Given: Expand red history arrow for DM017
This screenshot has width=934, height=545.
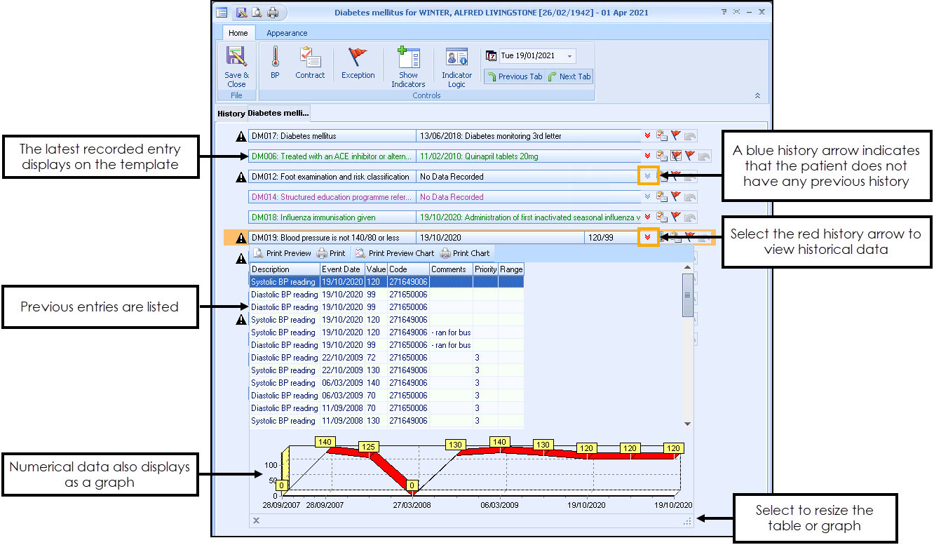Looking at the screenshot, I should 648,136.
